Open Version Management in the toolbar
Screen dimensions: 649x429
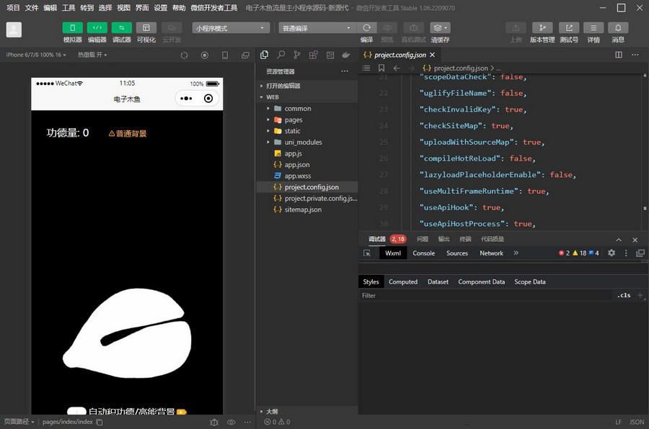point(542,27)
